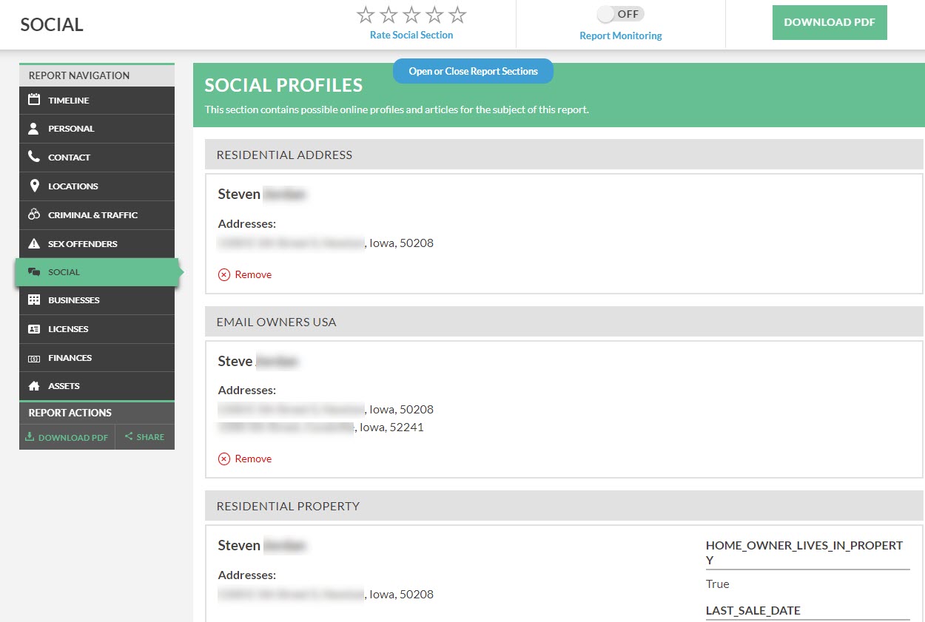Click Steven name in Residential Property

239,546
